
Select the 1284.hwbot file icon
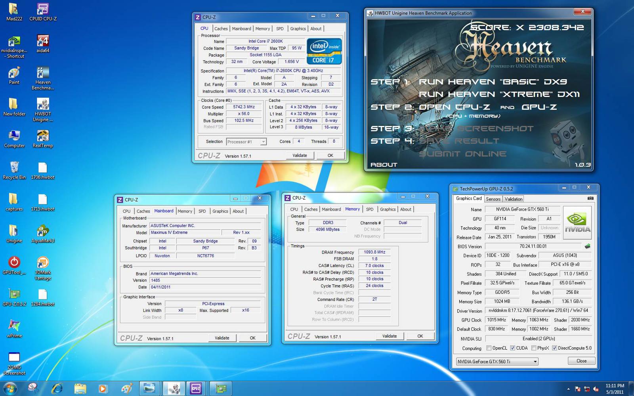pyautogui.click(x=43, y=297)
